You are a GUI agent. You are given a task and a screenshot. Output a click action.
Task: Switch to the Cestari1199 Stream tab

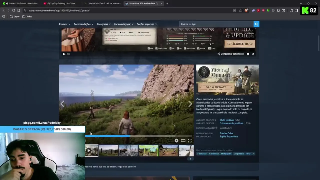21,3
